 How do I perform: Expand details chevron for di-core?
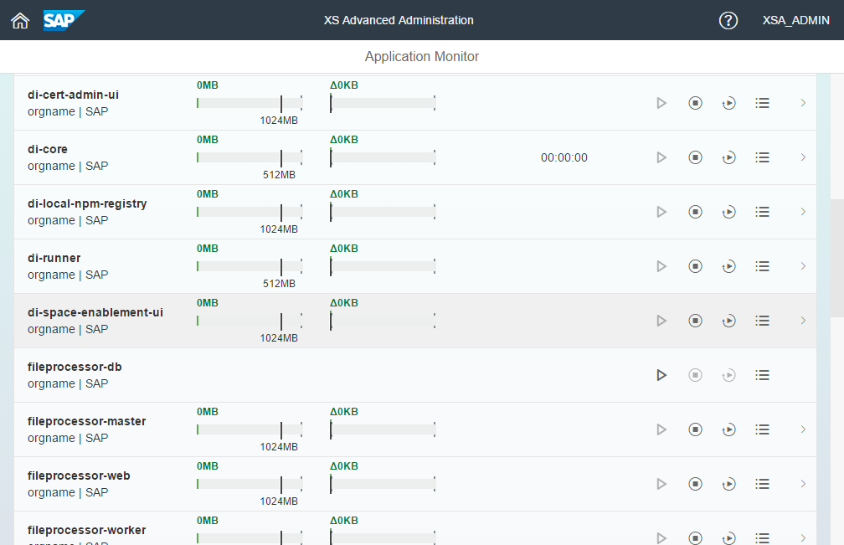803,157
